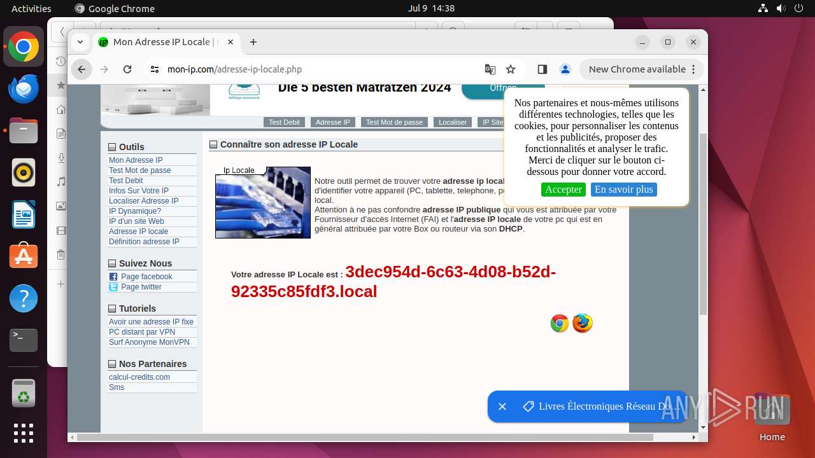This screenshot has width=815, height=458.
Task: Open the Localiser top menu item
Action: click(x=453, y=122)
